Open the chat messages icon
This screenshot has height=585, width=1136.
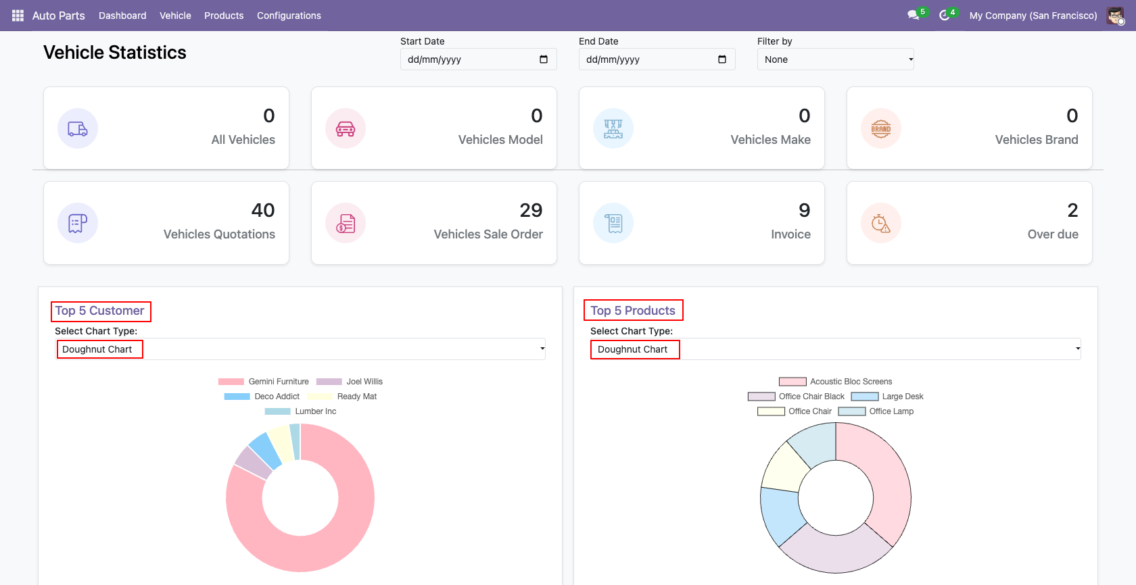tap(913, 16)
